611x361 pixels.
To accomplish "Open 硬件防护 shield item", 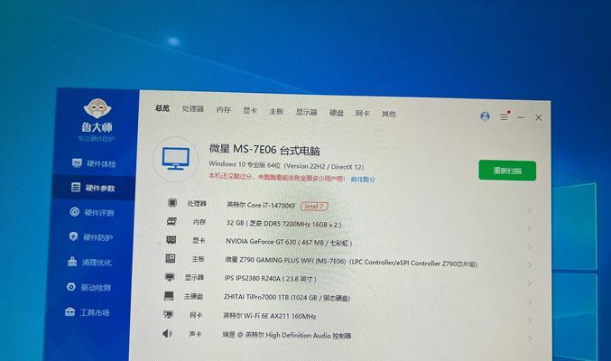I will point(90,237).
